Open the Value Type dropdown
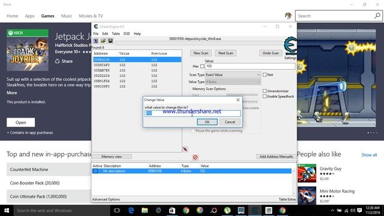Screen dimensions: 384x216 (x=233, y=82)
